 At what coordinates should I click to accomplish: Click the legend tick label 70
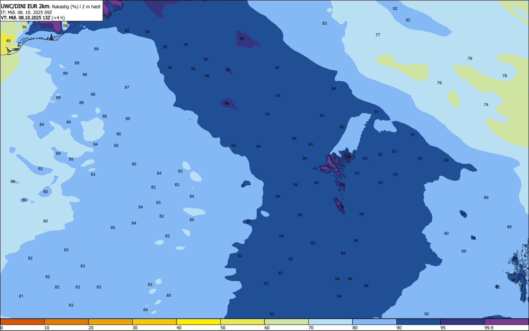pos(311,328)
